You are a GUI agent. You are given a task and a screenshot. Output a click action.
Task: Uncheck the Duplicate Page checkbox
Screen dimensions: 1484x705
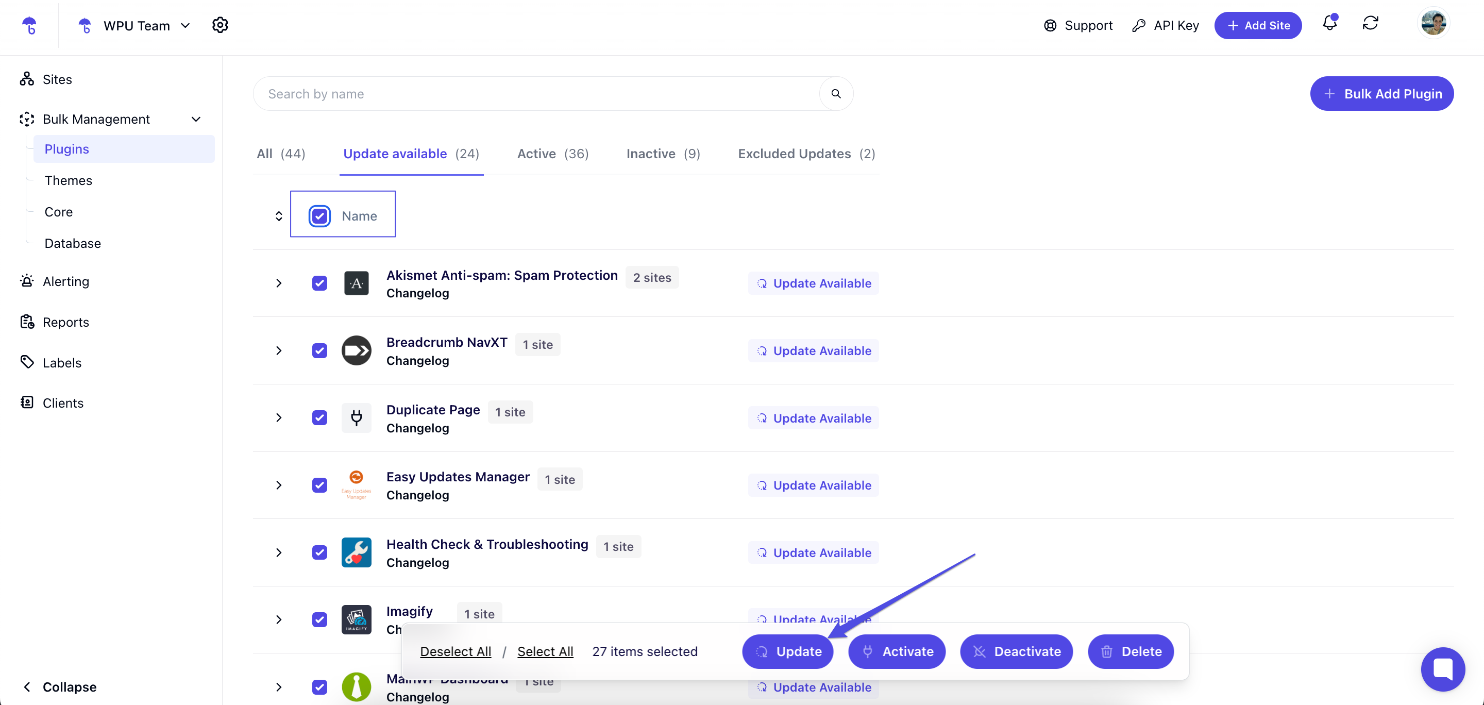pyautogui.click(x=319, y=417)
